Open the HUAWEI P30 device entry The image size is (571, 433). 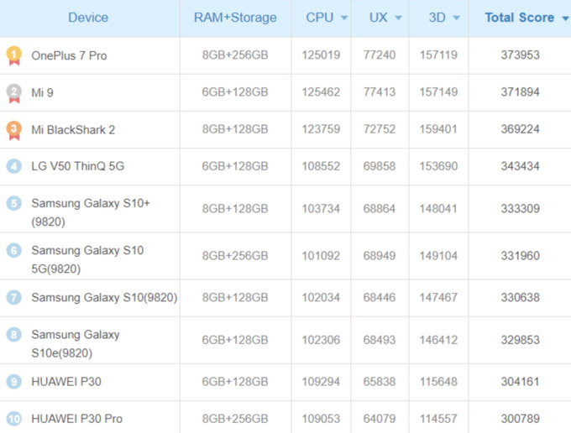click(x=66, y=382)
